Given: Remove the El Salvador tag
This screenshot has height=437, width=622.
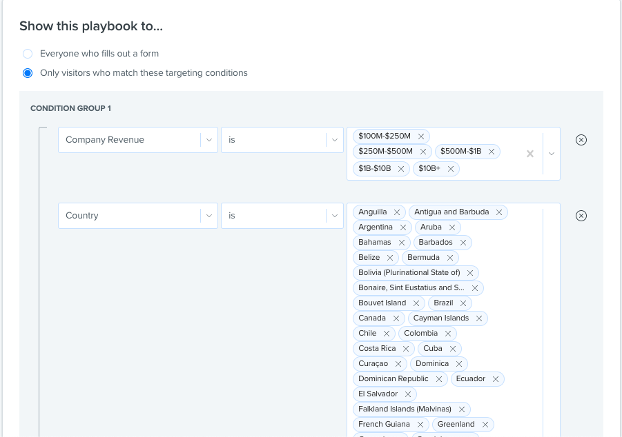Looking at the screenshot, I should [x=408, y=394].
